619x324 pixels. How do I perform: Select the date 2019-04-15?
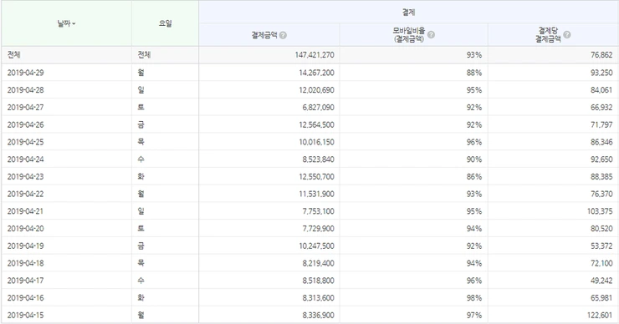coord(25,316)
